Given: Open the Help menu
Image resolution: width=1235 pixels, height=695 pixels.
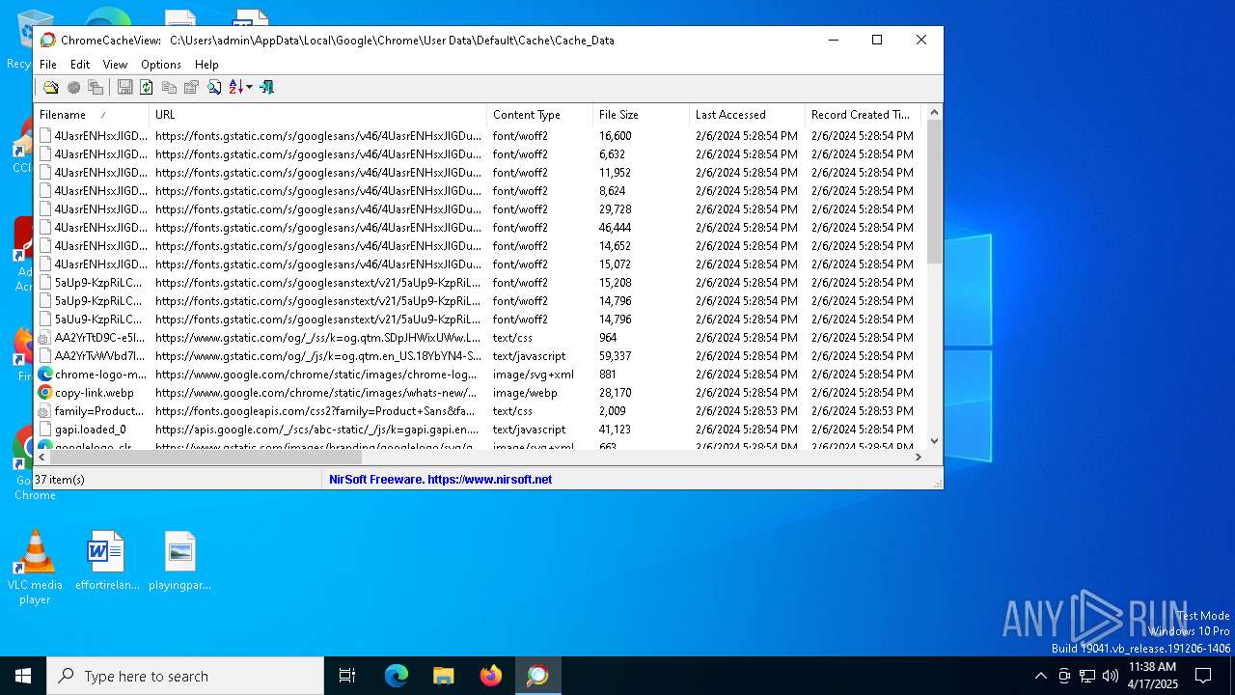Looking at the screenshot, I should (x=206, y=65).
